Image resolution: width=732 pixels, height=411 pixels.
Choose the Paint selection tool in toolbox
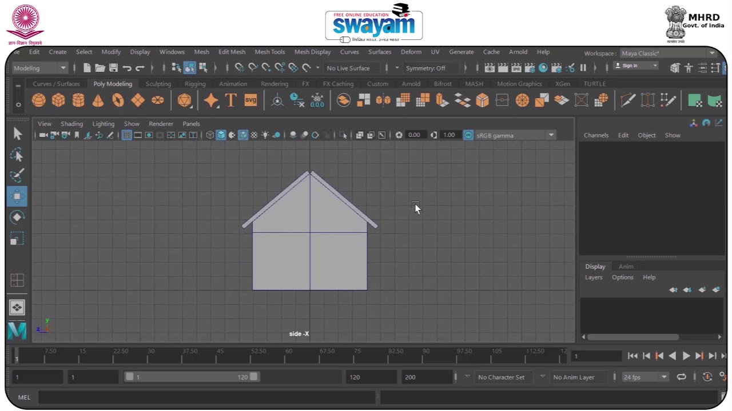tap(17, 175)
